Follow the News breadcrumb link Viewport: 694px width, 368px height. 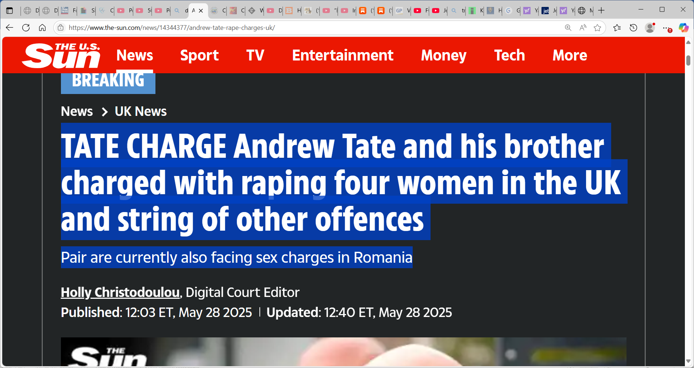click(x=77, y=111)
